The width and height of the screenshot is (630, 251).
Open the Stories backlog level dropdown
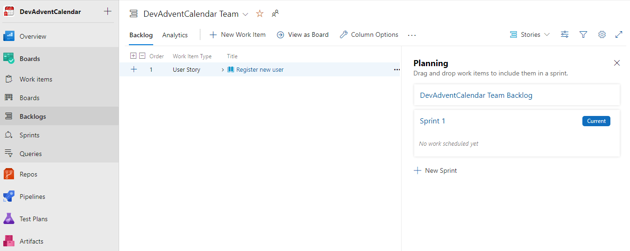pos(530,34)
